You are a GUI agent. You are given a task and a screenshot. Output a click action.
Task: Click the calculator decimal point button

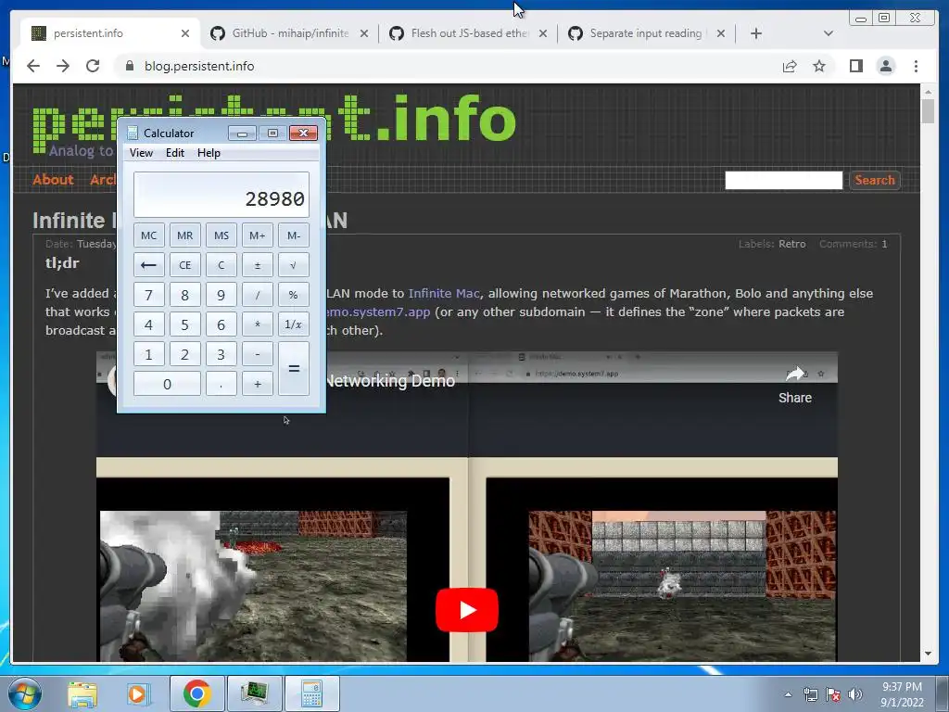[x=221, y=384]
